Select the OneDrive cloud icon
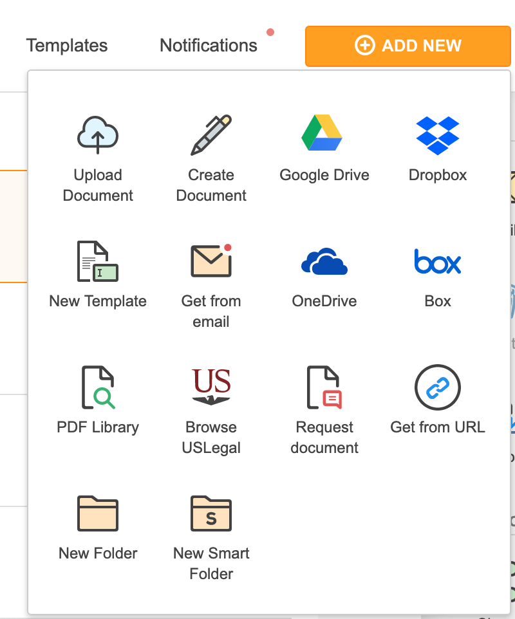This screenshot has width=515, height=619. (324, 261)
